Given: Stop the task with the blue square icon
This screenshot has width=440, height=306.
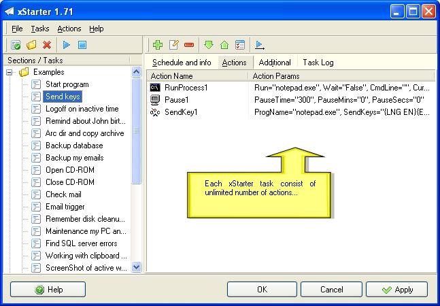Looking at the screenshot, I should click(82, 46).
